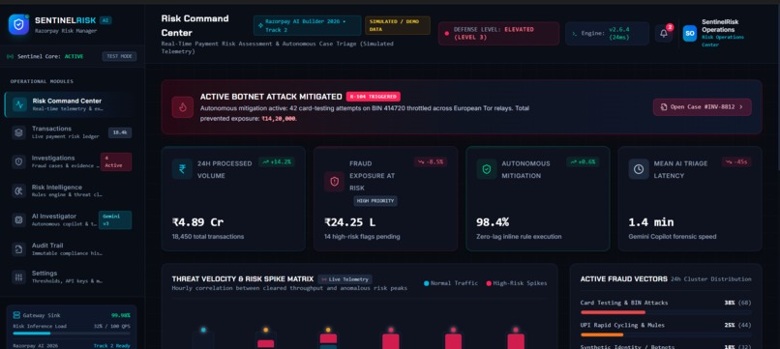The width and height of the screenshot is (780, 349).
Task: Click the +0.6% trend badge
Action: (583, 161)
